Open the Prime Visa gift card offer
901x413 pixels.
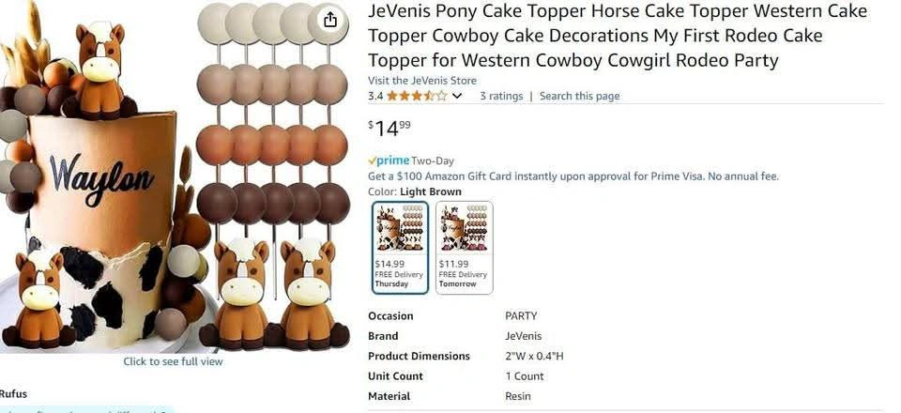tap(573, 176)
